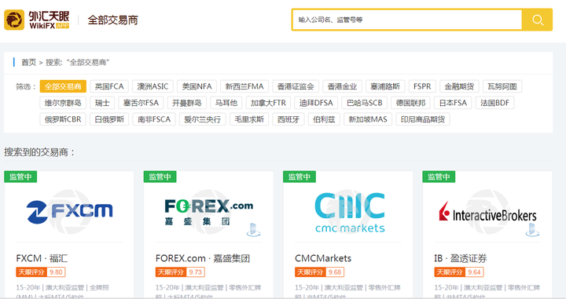Click the mobile icon on FOREX.com card
This screenshot has width=566, height=299.
tap(253, 230)
